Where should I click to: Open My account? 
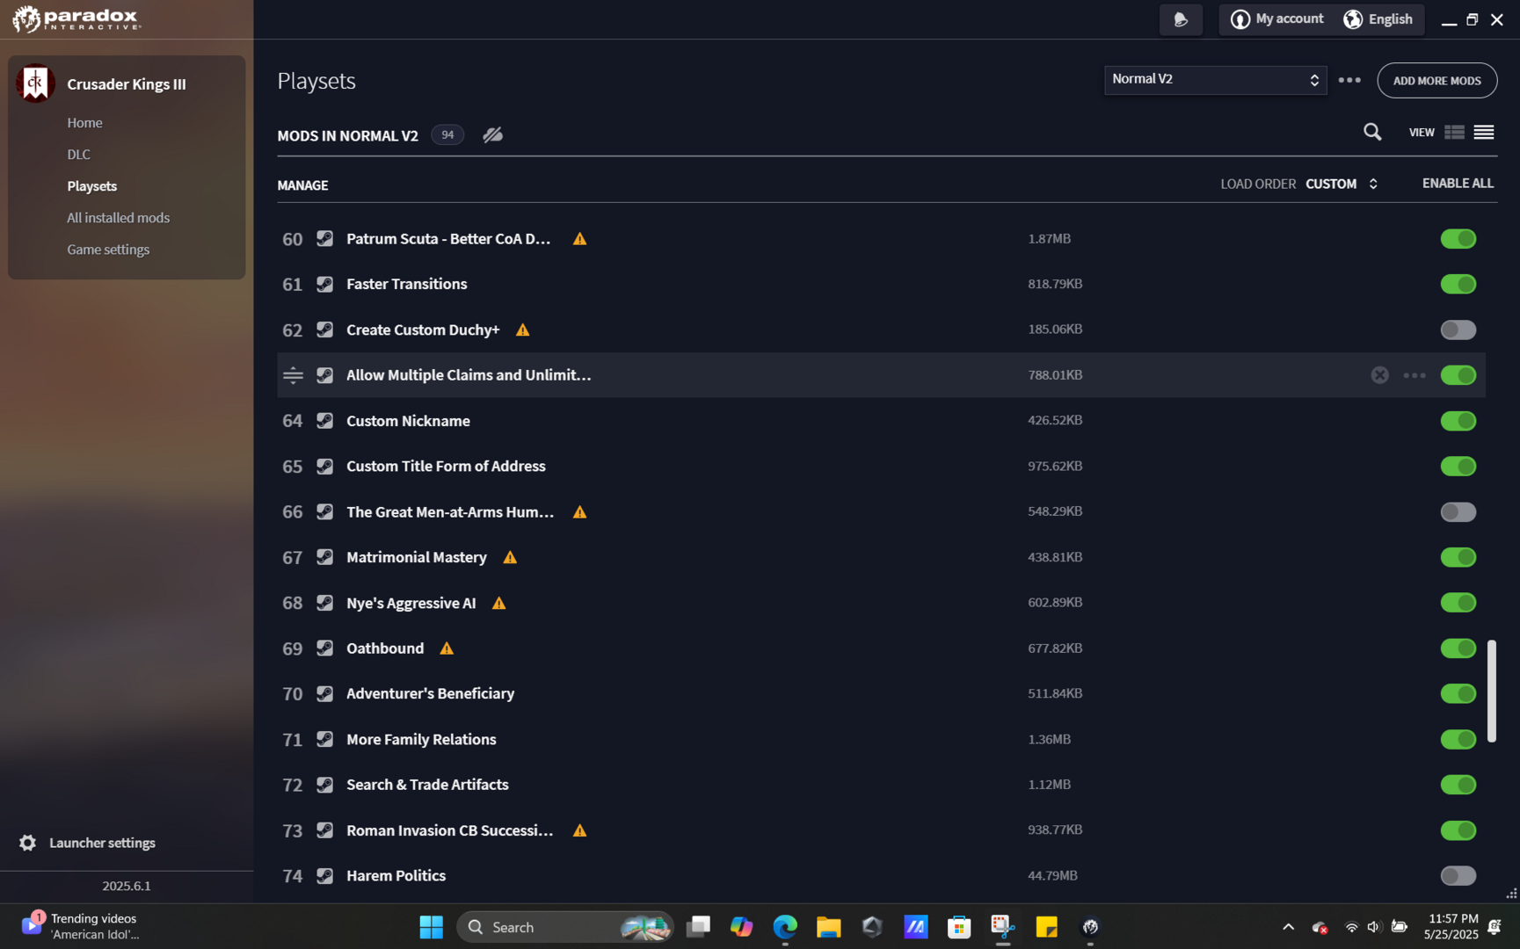[x=1277, y=19]
